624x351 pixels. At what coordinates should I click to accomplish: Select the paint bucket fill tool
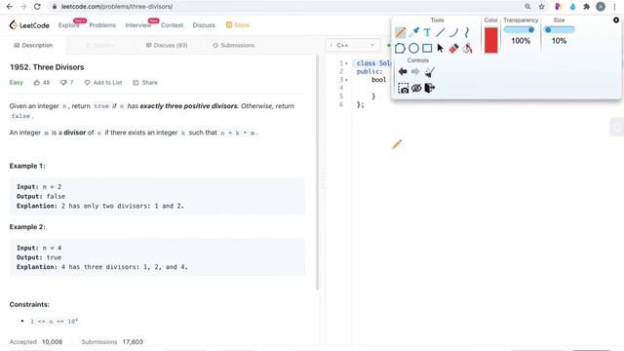[468, 48]
